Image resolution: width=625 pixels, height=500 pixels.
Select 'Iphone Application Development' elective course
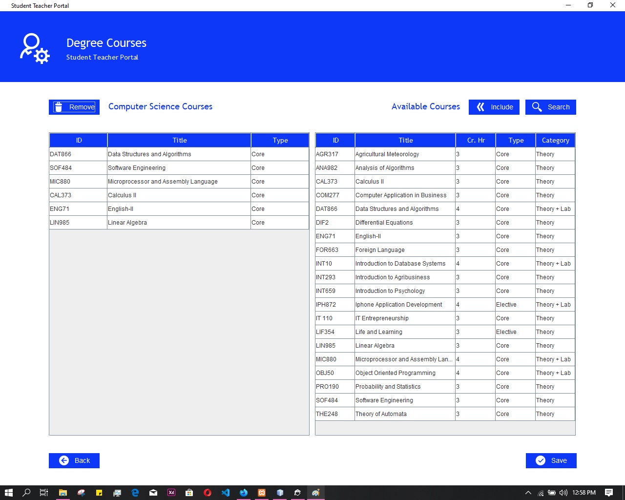445,305
